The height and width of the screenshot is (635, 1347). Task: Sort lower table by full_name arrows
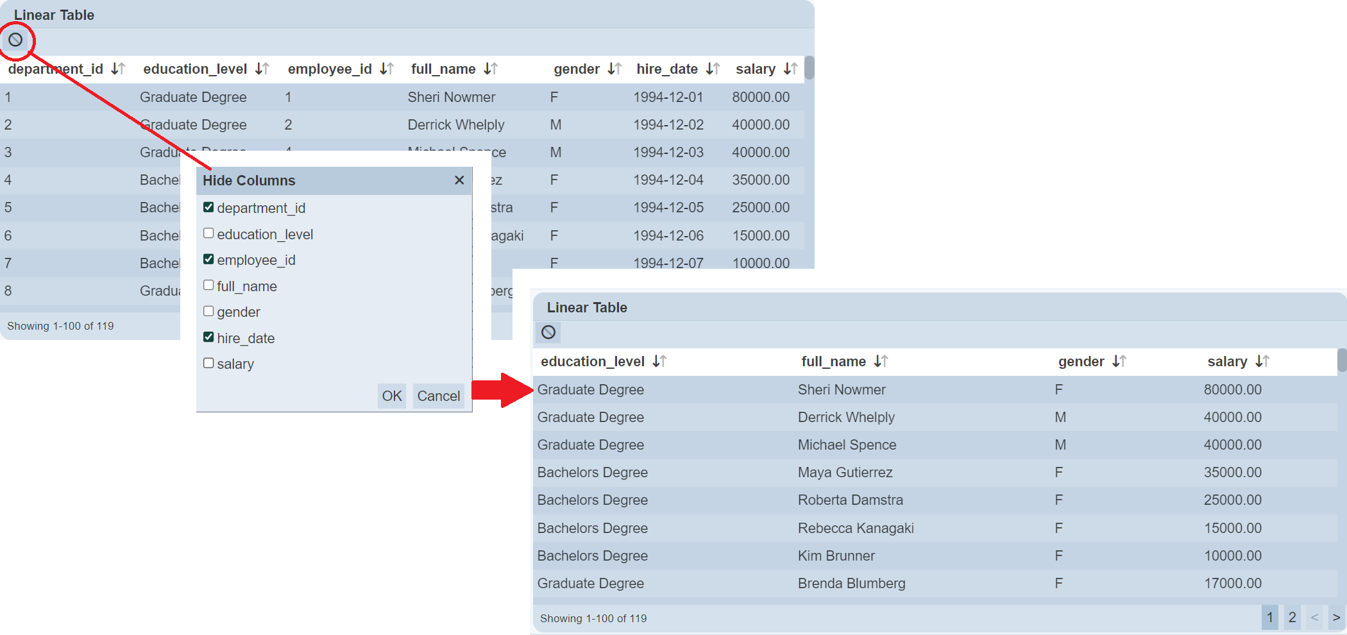point(881,361)
